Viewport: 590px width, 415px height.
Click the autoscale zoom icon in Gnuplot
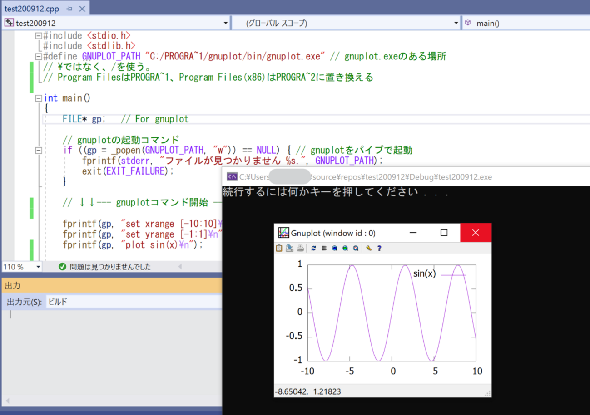point(356,248)
